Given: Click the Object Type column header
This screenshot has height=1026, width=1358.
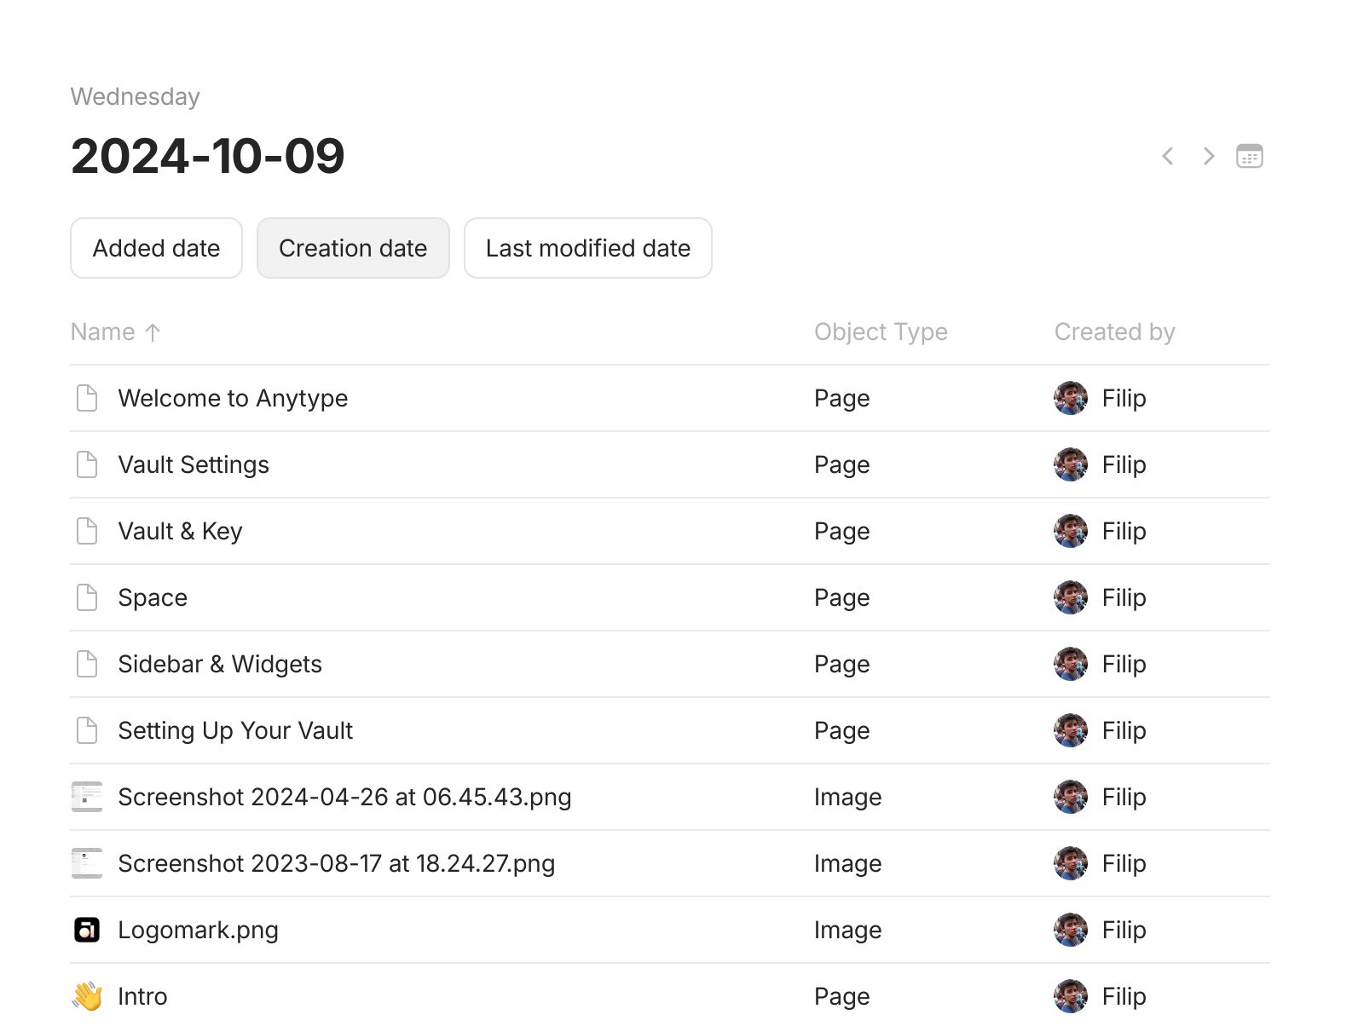Looking at the screenshot, I should [881, 332].
